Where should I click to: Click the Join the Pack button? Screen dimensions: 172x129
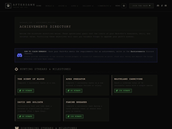[x=141, y=6]
